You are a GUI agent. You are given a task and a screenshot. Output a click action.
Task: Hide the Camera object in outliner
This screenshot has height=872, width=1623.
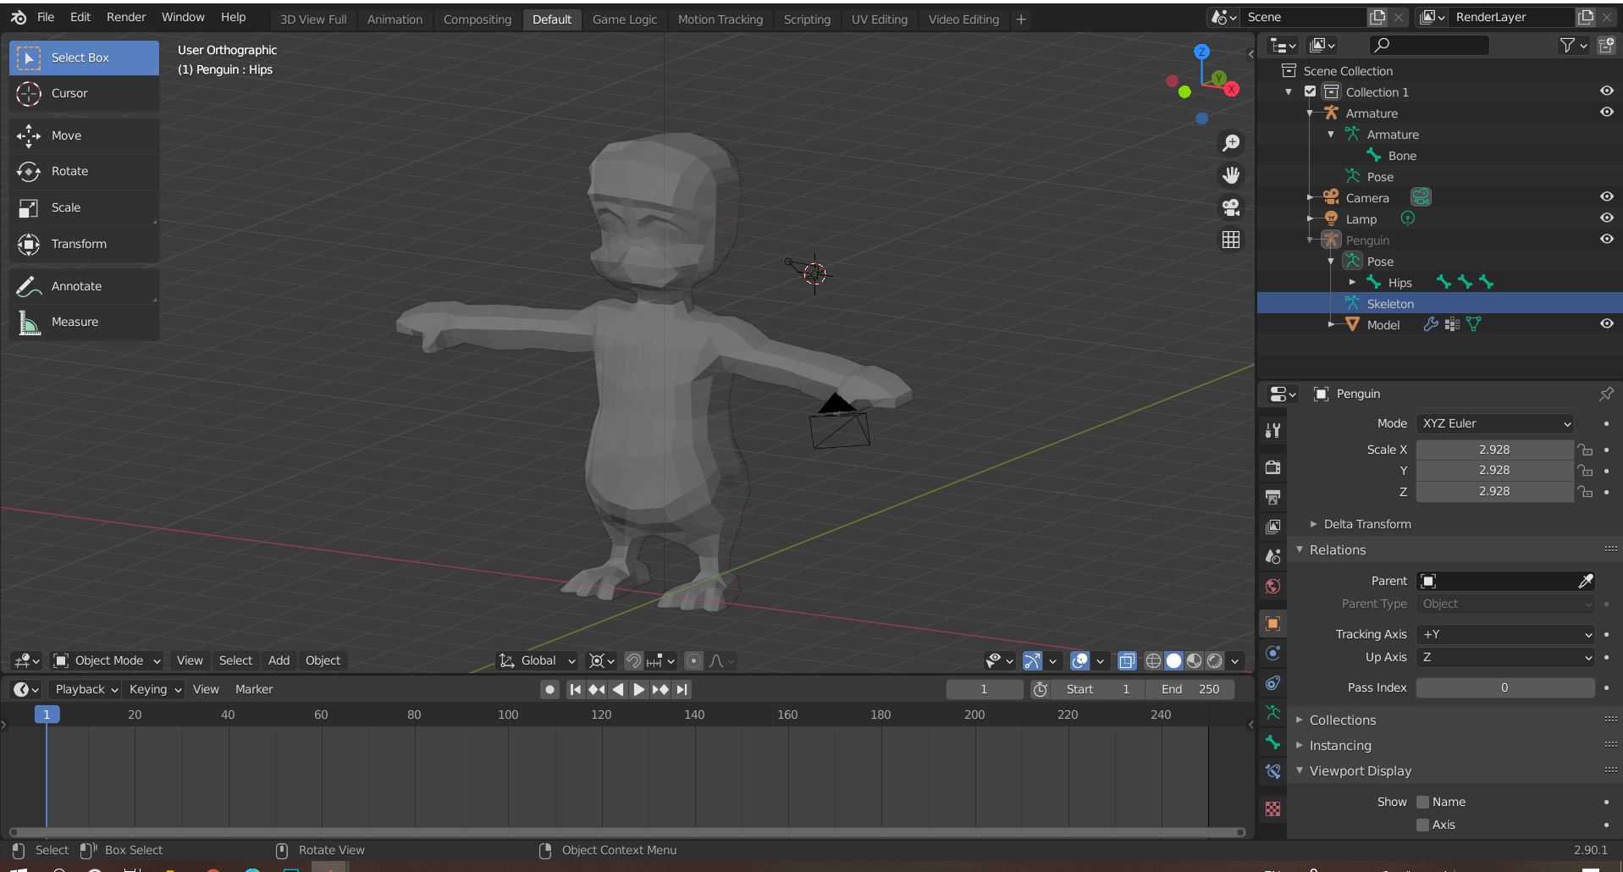coord(1606,197)
